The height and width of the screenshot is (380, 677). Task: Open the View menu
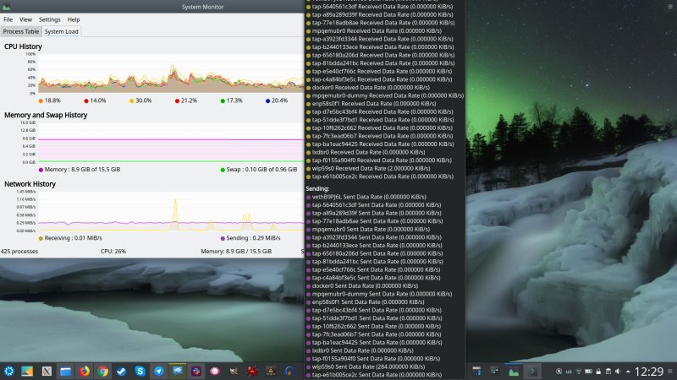[x=25, y=19]
